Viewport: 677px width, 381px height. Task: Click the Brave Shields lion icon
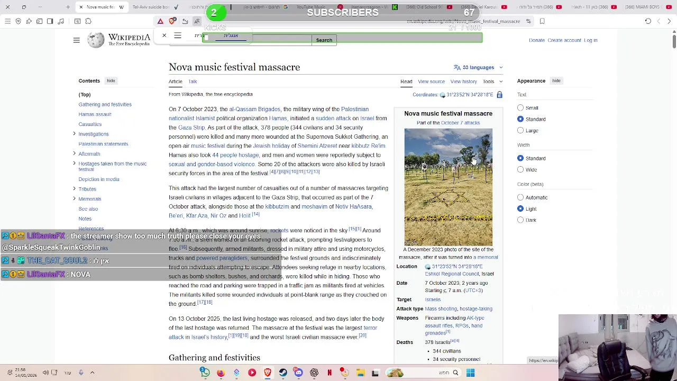(172, 21)
